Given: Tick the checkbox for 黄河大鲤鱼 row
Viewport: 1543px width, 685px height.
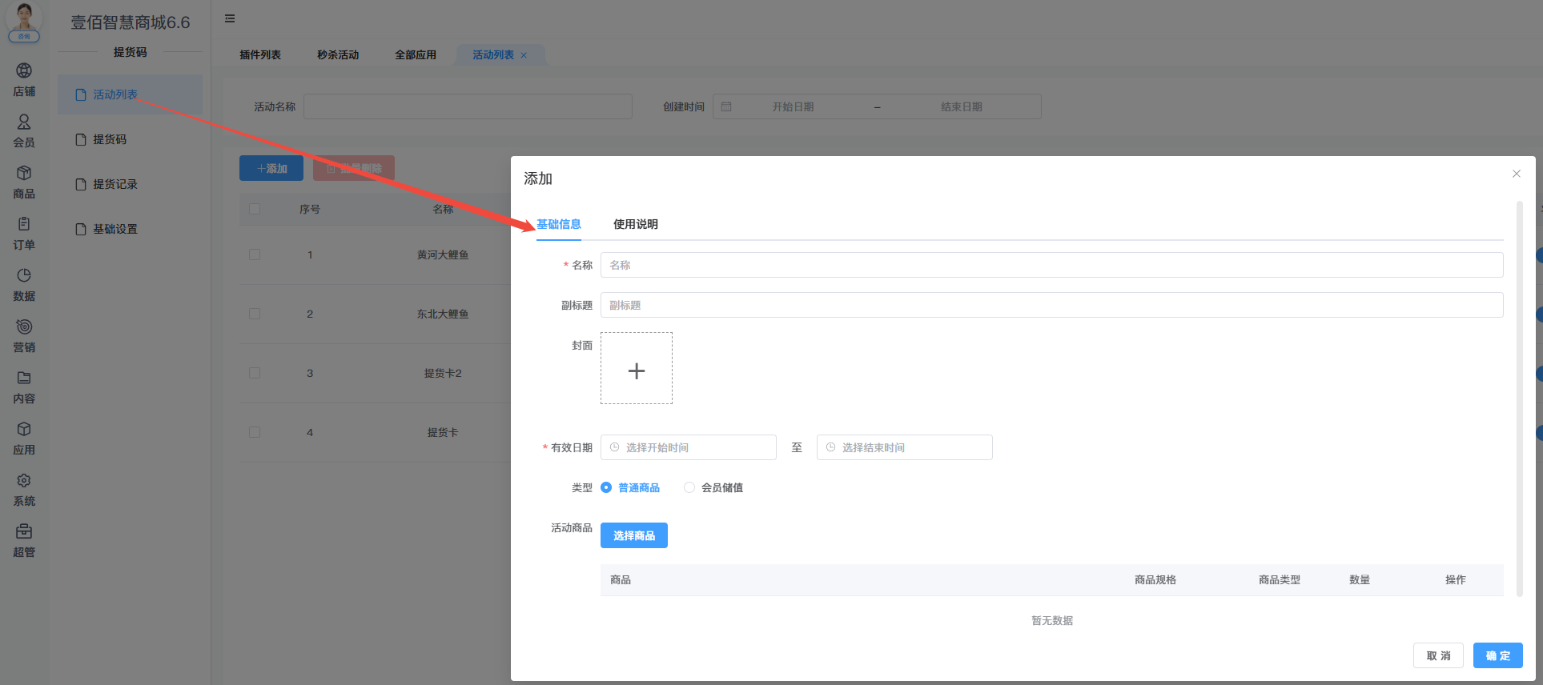Looking at the screenshot, I should [255, 254].
